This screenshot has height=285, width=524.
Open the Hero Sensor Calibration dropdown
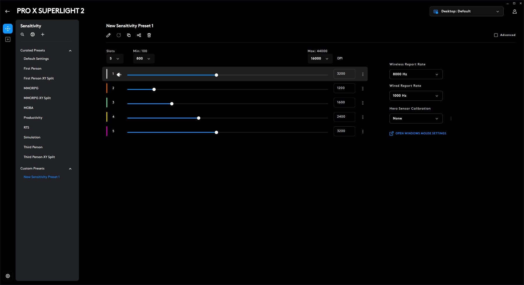(416, 118)
